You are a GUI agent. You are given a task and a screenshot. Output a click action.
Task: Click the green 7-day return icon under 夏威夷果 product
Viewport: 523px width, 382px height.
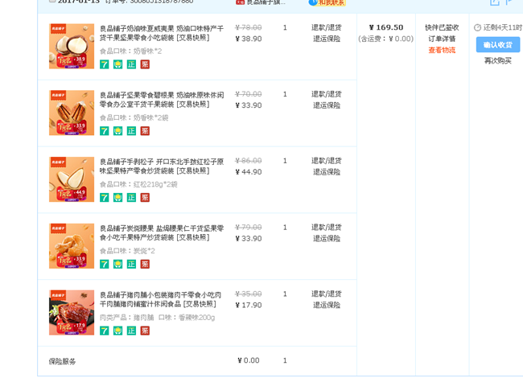pos(104,64)
